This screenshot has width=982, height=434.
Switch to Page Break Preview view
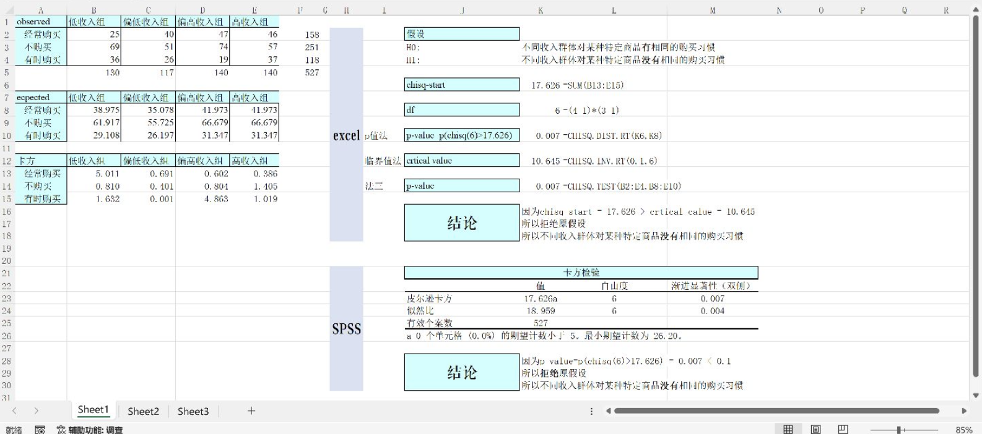pos(843,429)
